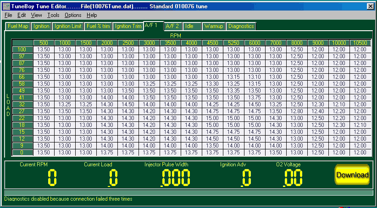Click the Ignition Adv readout

pyautogui.click(x=246, y=177)
